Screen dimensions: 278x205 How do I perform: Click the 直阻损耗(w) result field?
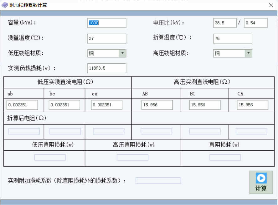pos(225,157)
